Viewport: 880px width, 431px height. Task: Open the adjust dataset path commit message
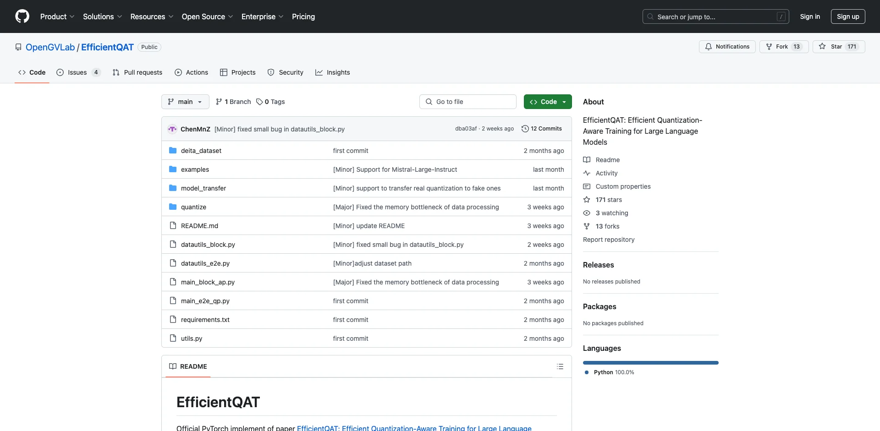[372, 263]
